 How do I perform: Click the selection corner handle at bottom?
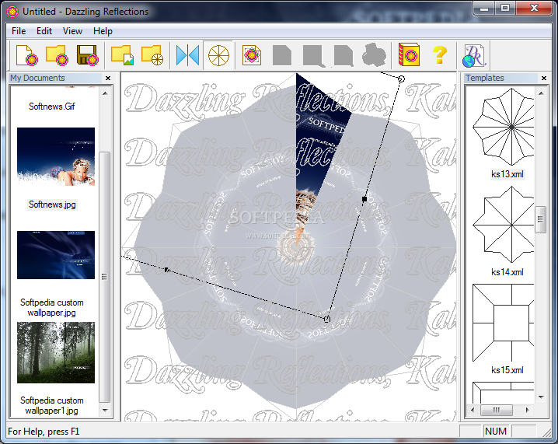coord(327,319)
